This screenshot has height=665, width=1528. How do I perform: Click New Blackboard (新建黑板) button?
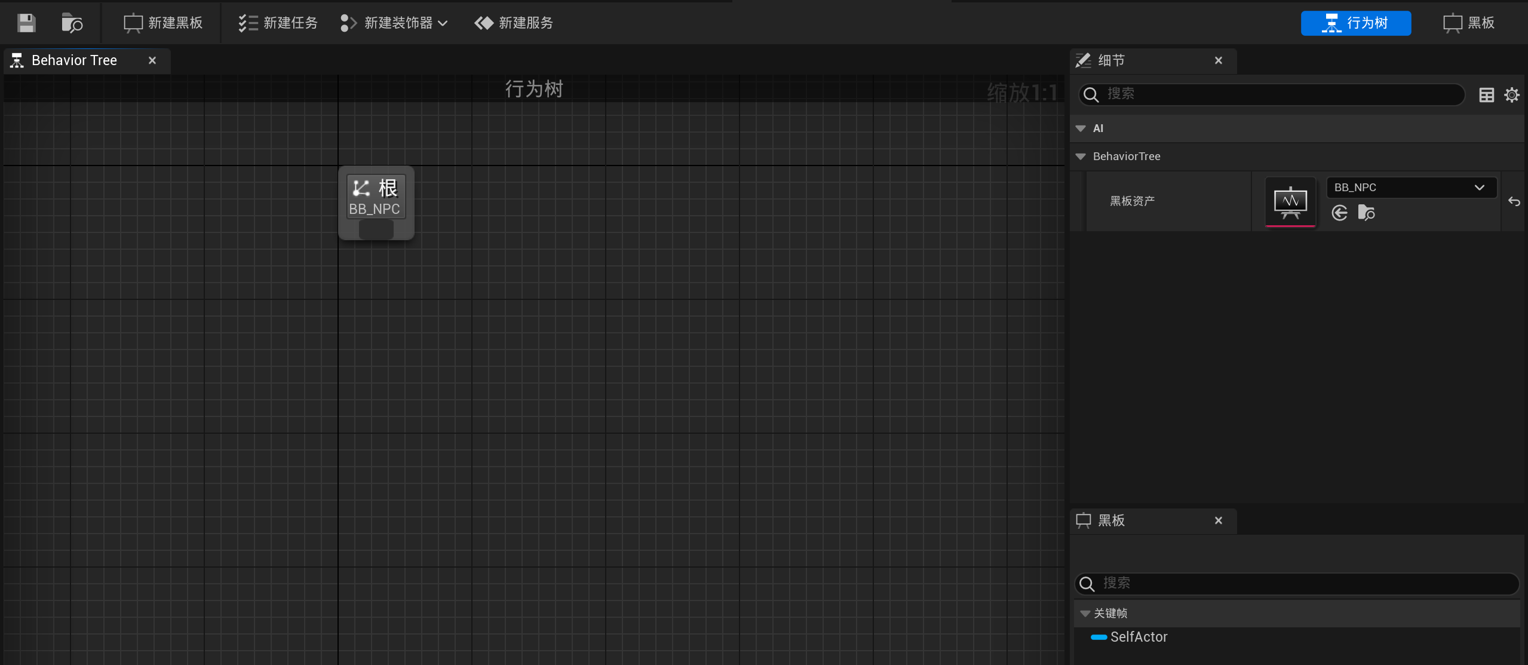tap(163, 23)
